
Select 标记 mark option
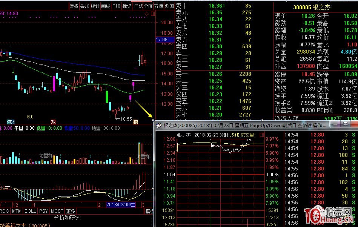(x=127, y=6)
